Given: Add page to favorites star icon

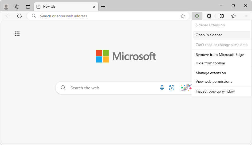Looking at the screenshot, I should click(183, 16).
